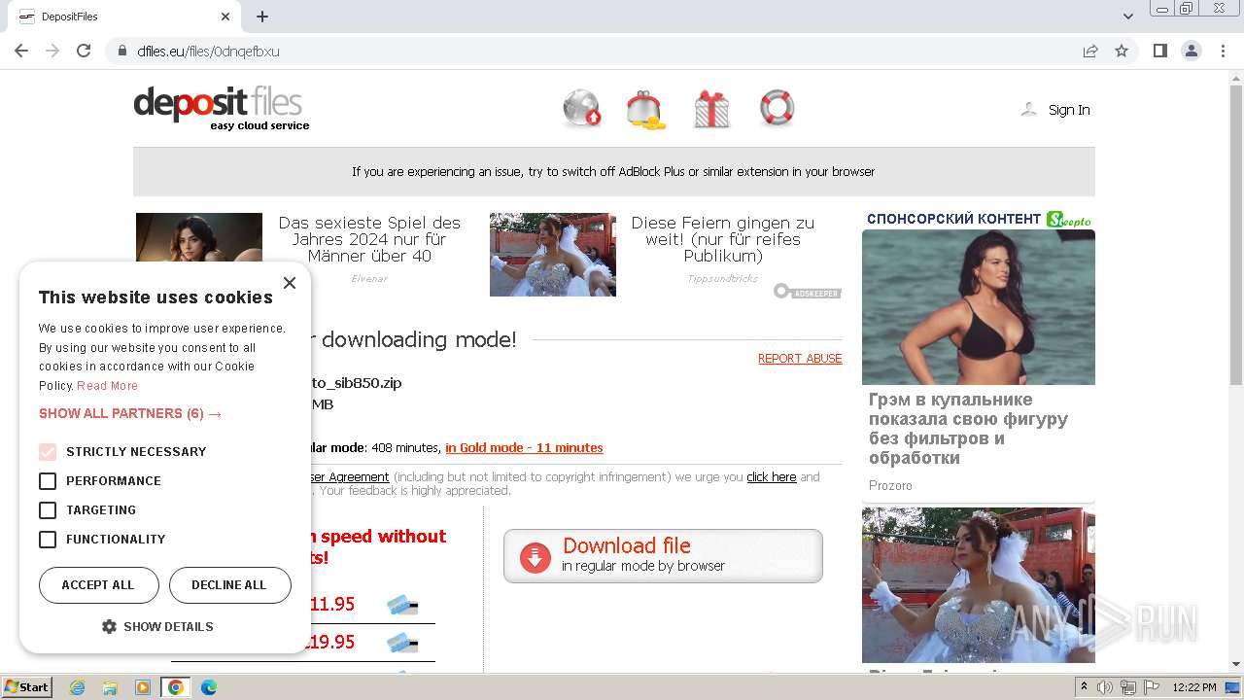Enable Targeting cookies checkbox
The width and height of the screenshot is (1244, 700).
48,510
